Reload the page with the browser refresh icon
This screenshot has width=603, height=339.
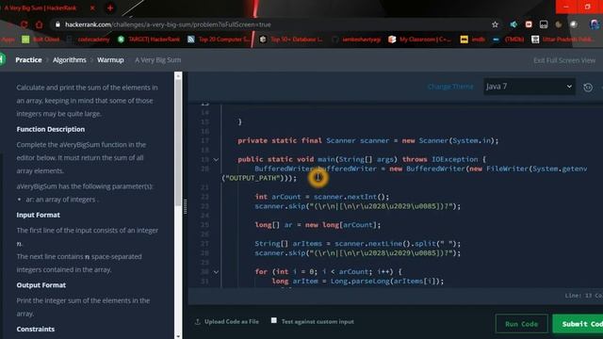[x=24, y=24]
